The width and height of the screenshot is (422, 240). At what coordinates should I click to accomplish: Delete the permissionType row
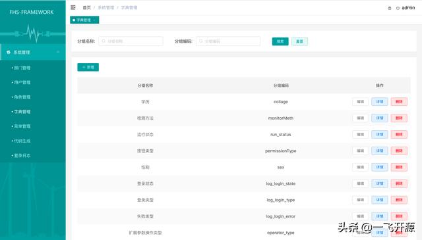point(399,151)
